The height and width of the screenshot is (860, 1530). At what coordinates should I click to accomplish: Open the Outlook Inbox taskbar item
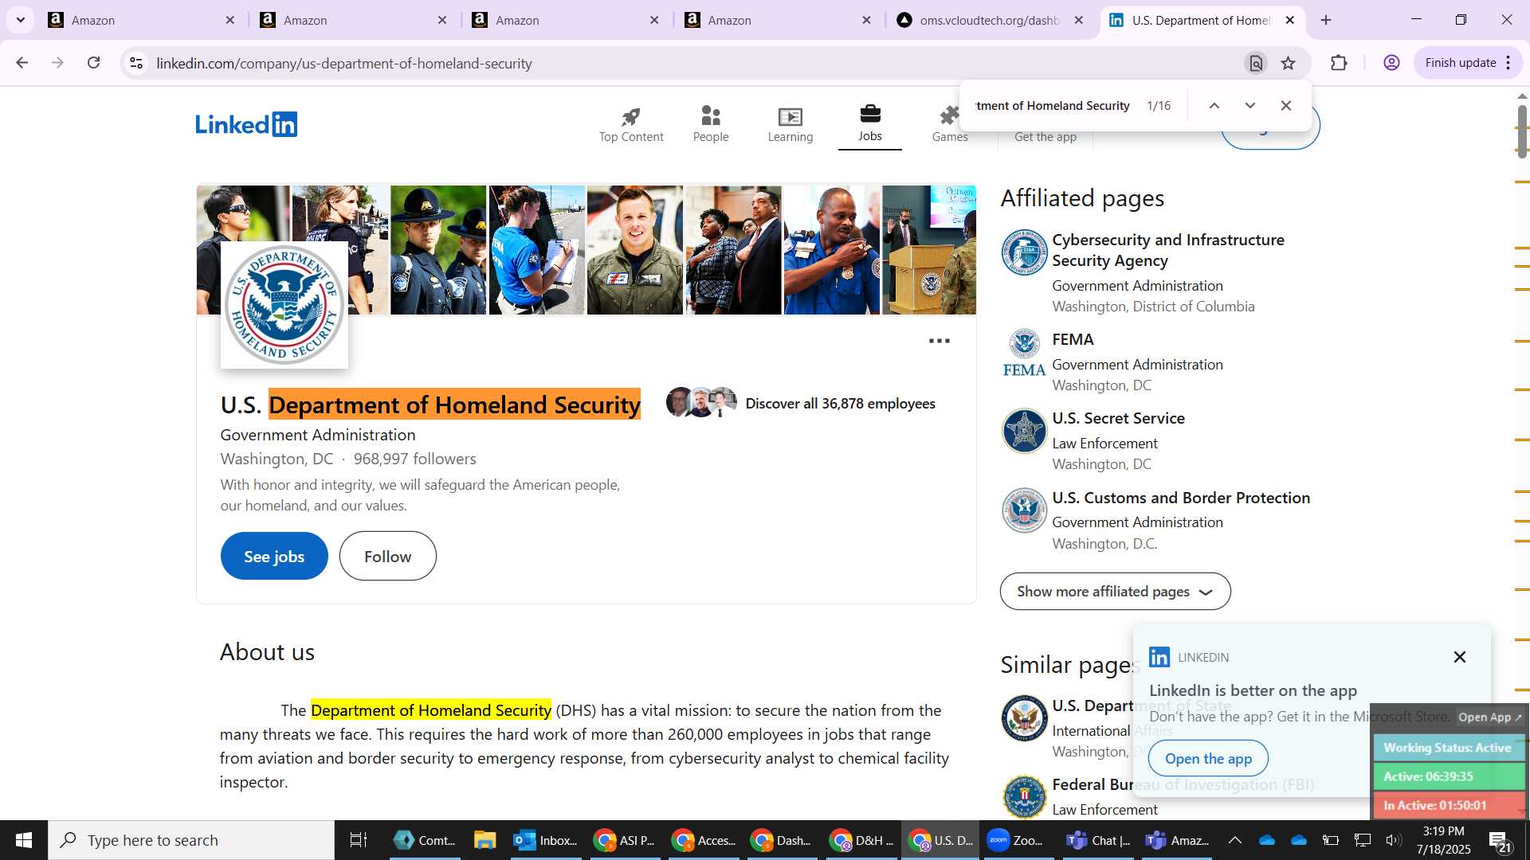[x=546, y=840]
